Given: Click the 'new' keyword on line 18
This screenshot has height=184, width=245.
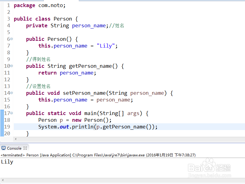Looking at the screenshot, I should coord(77,120).
